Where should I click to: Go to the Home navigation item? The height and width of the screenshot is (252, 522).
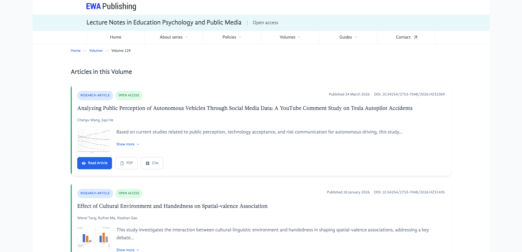coord(116,37)
